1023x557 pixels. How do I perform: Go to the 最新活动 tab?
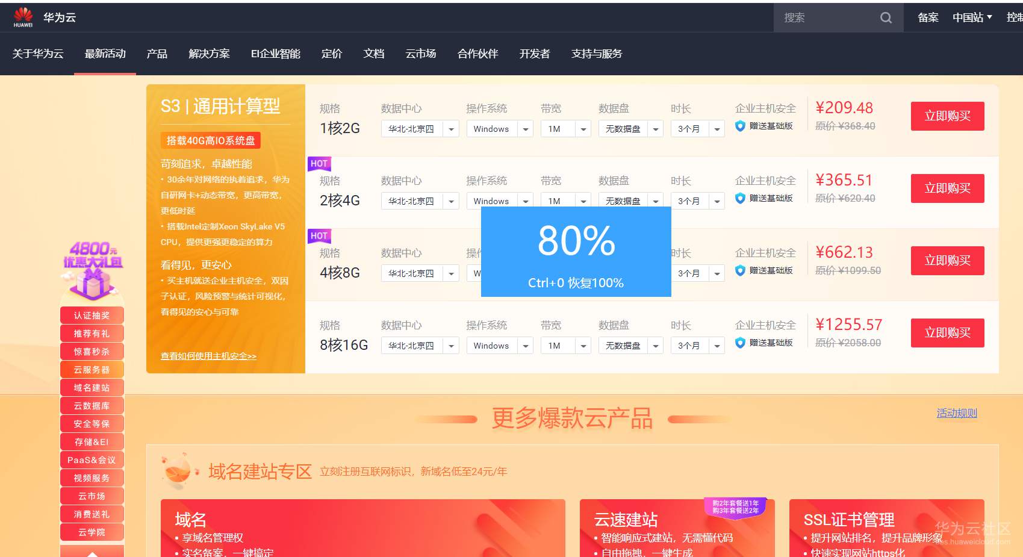coord(105,54)
